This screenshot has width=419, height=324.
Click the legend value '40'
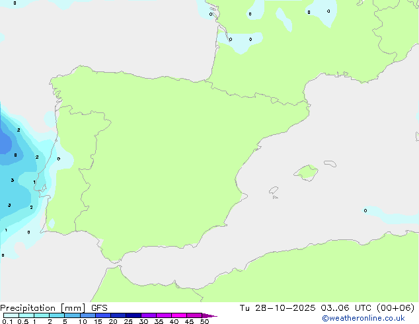pyautogui.click(x=174, y=321)
